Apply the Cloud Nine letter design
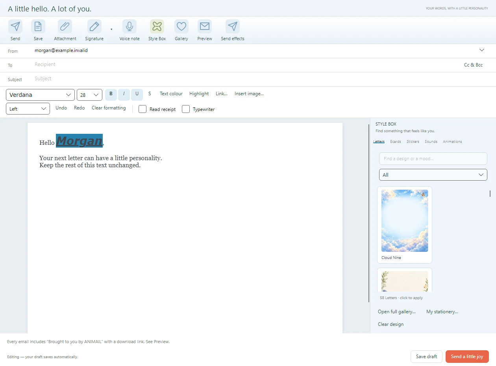This screenshot has height=366, width=496. pyautogui.click(x=405, y=225)
